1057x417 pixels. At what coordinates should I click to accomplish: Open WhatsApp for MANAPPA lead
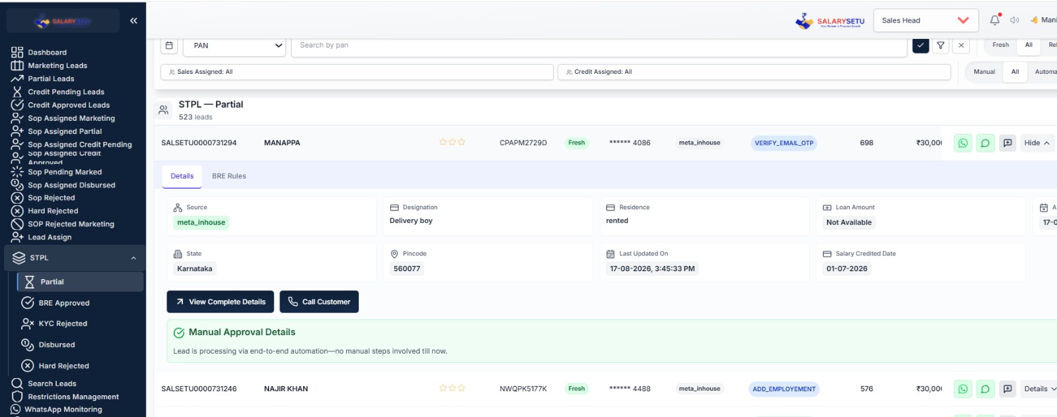(x=963, y=143)
